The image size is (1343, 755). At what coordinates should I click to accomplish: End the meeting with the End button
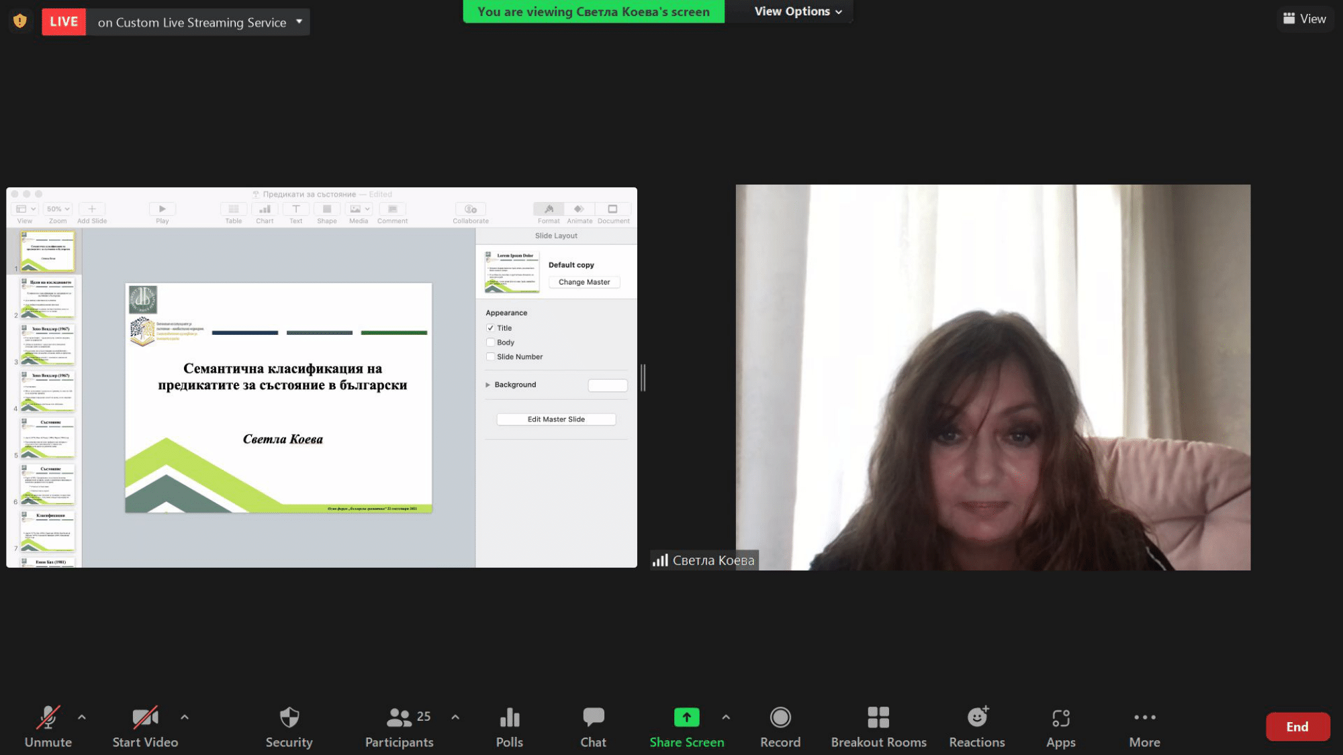[x=1297, y=727]
